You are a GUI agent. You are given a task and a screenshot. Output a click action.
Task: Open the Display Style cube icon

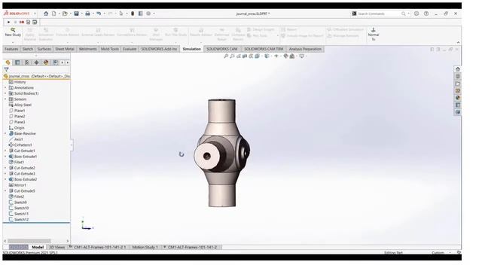tap(267, 56)
